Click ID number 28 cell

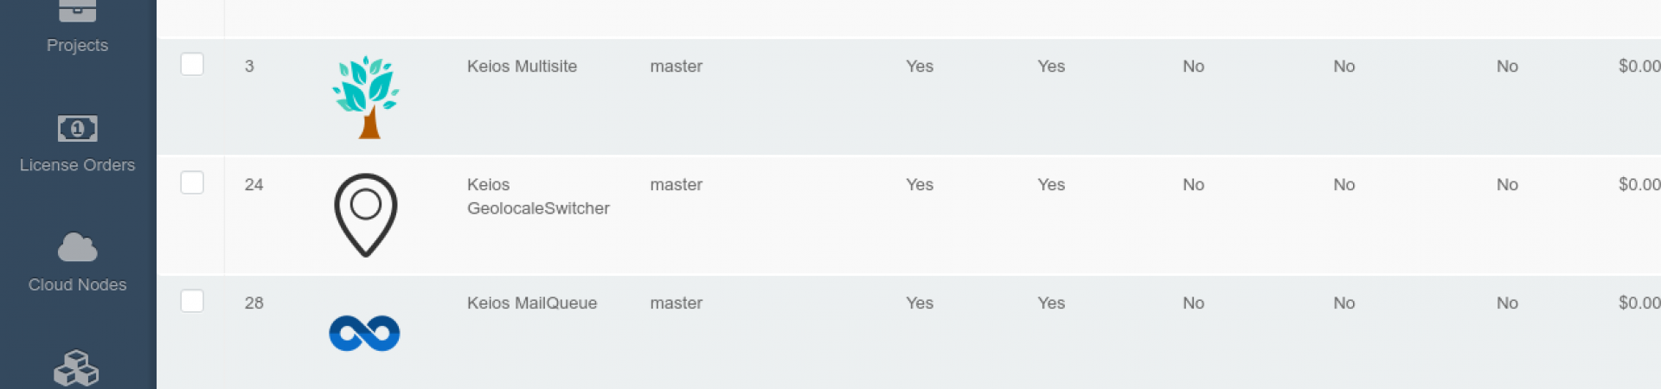click(x=253, y=303)
